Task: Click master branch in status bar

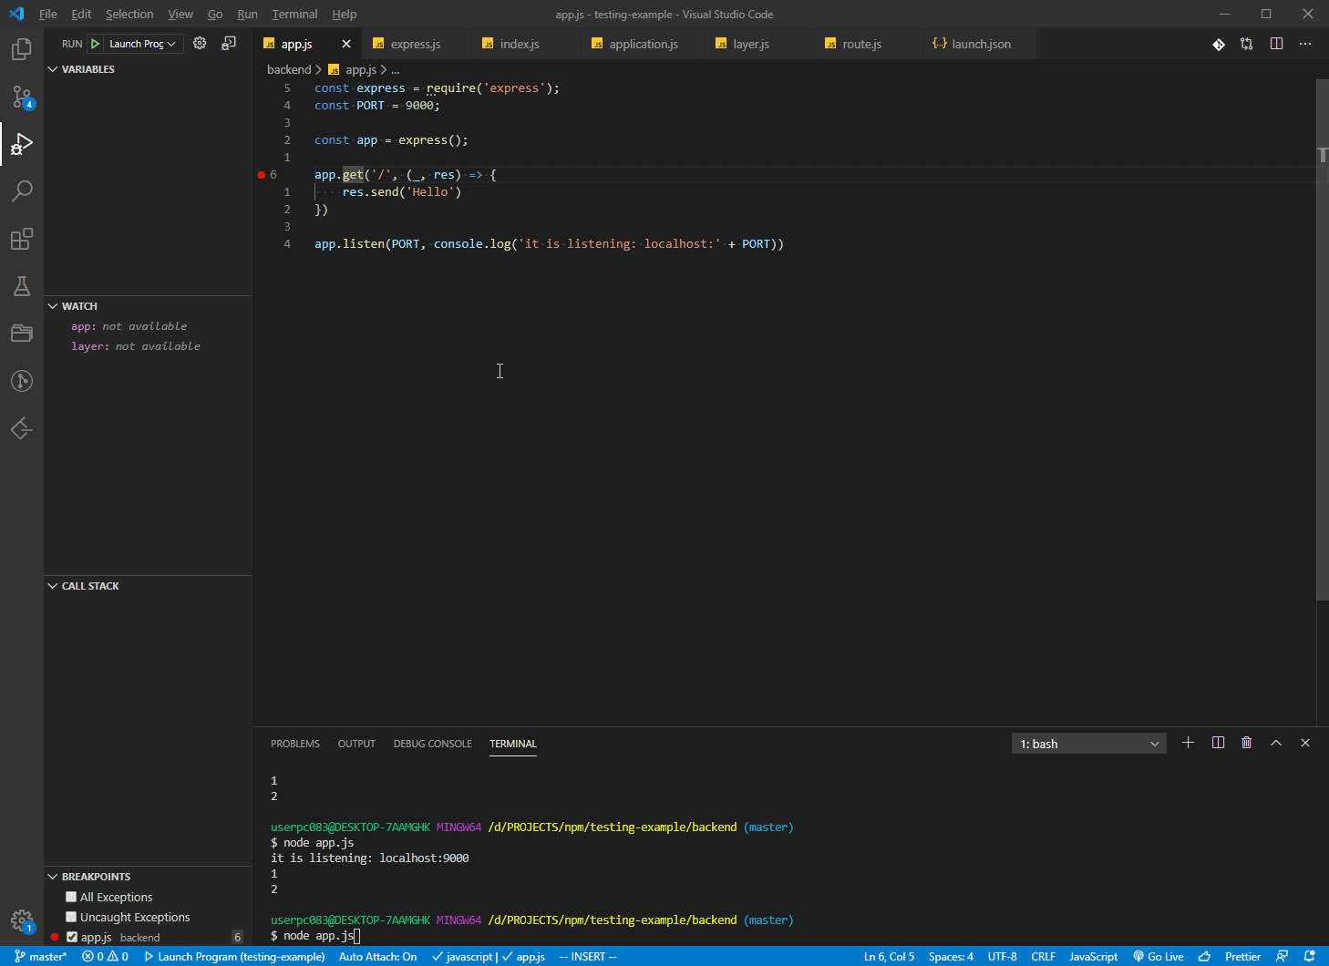Action: [41, 956]
